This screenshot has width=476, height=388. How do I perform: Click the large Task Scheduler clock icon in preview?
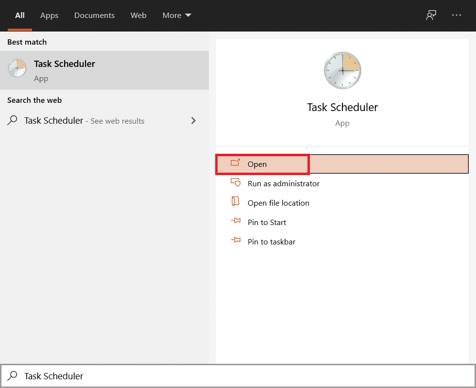(x=342, y=71)
